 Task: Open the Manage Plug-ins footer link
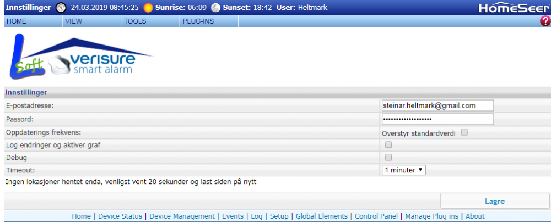coord(430,216)
